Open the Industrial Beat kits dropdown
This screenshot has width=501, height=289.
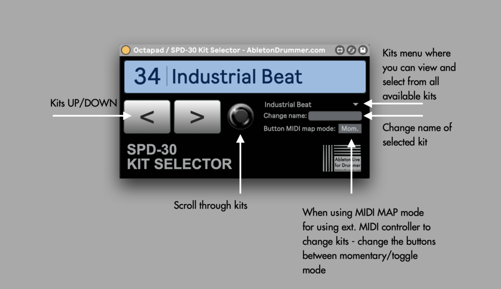[312, 104]
